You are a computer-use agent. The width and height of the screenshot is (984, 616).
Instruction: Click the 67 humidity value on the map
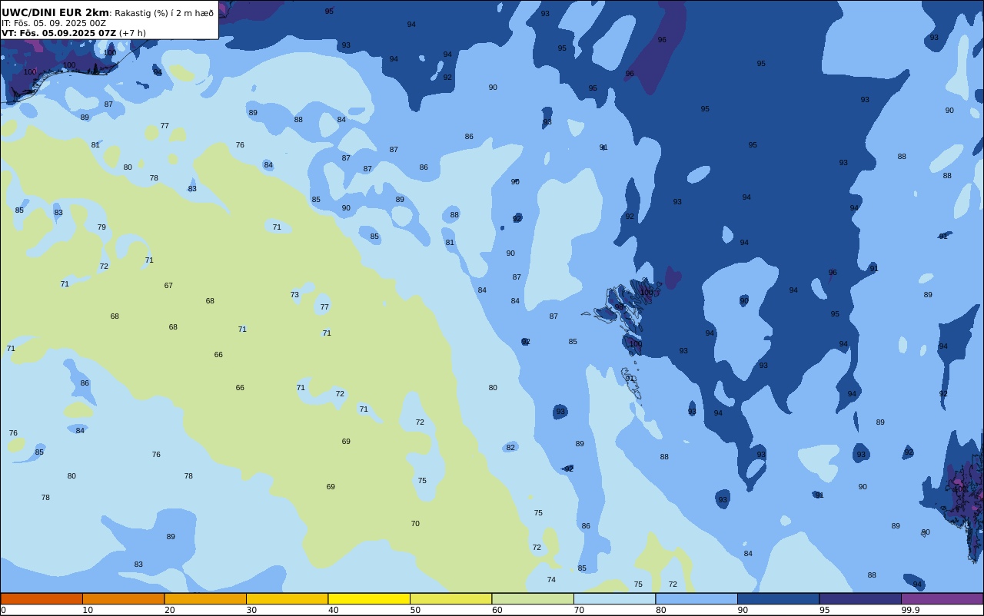(168, 286)
